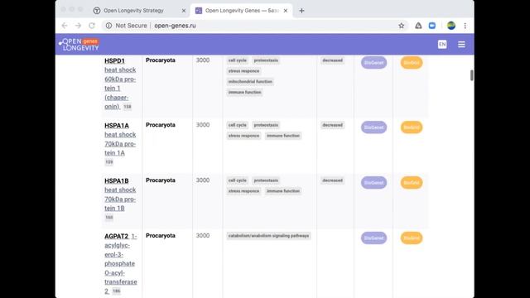This screenshot has height=298, width=530.
Task: Click the purple button in the HSPA1A row
Action: click(373, 127)
